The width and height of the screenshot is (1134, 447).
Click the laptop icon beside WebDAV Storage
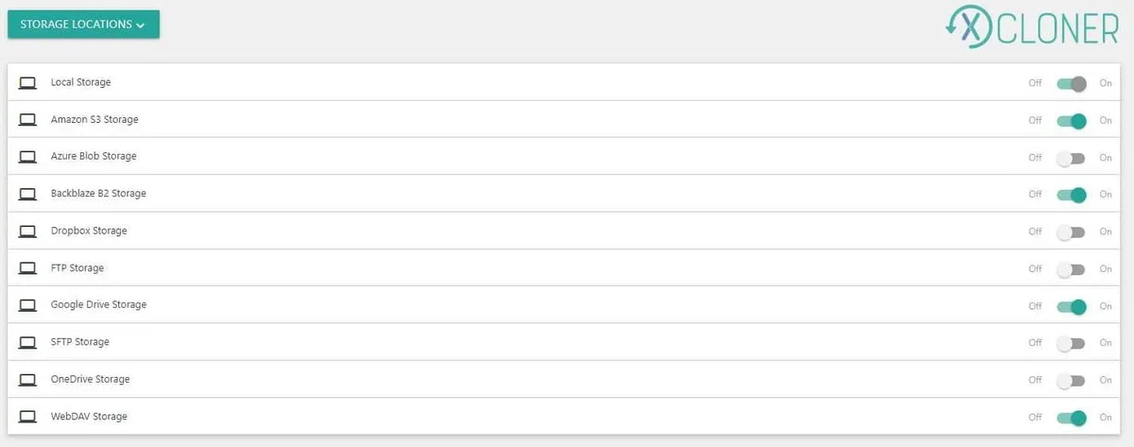[27, 417]
